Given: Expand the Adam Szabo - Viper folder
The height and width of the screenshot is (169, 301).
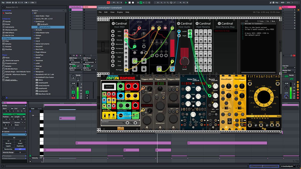Looking at the screenshot, I should click(34, 16).
